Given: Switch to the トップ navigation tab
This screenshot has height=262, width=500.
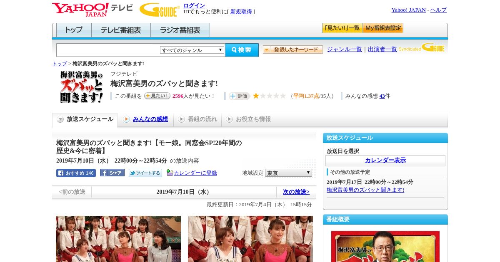Looking at the screenshot, I should coord(74,30).
